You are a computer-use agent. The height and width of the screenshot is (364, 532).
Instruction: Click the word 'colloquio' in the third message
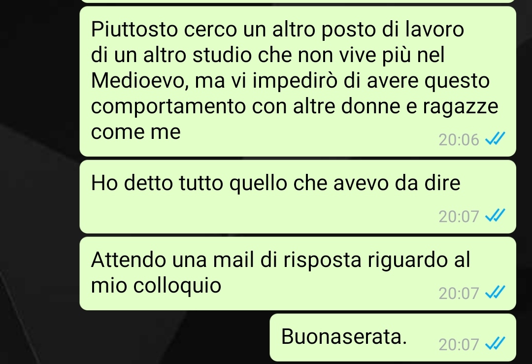tap(177, 286)
